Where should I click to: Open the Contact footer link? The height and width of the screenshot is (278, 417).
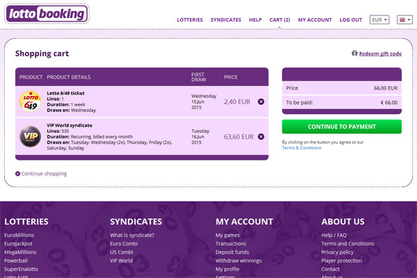pyautogui.click(x=330, y=269)
